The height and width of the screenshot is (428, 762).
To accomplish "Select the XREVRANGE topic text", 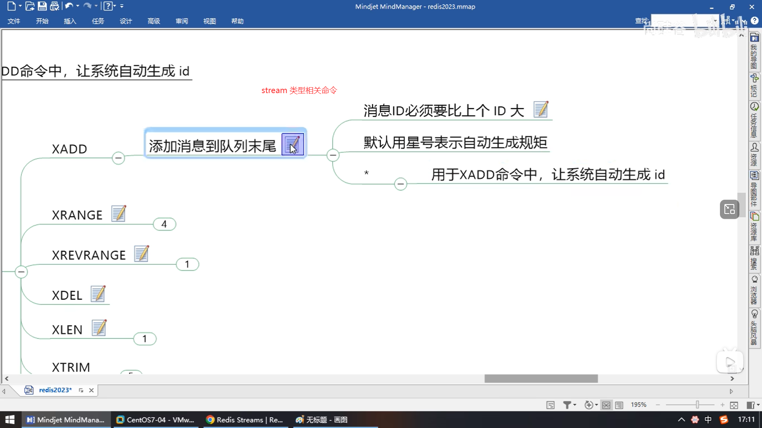I will (x=89, y=255).
